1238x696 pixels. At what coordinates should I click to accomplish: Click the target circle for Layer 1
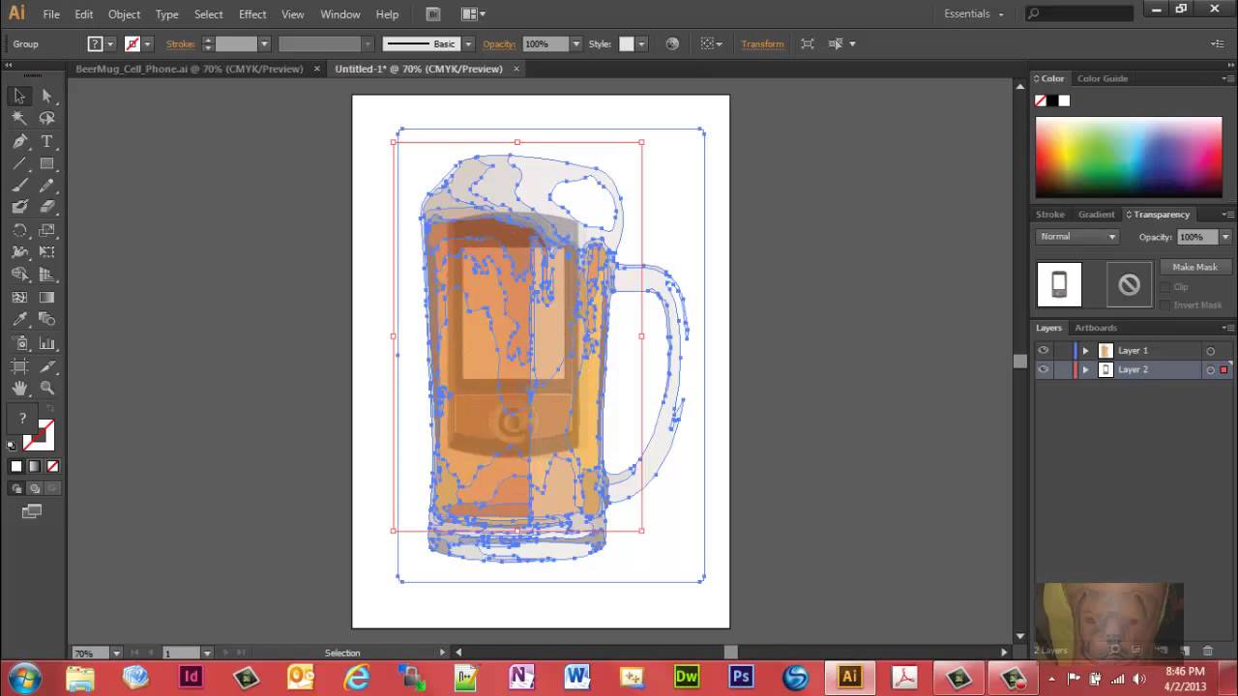coord(1210,351)
